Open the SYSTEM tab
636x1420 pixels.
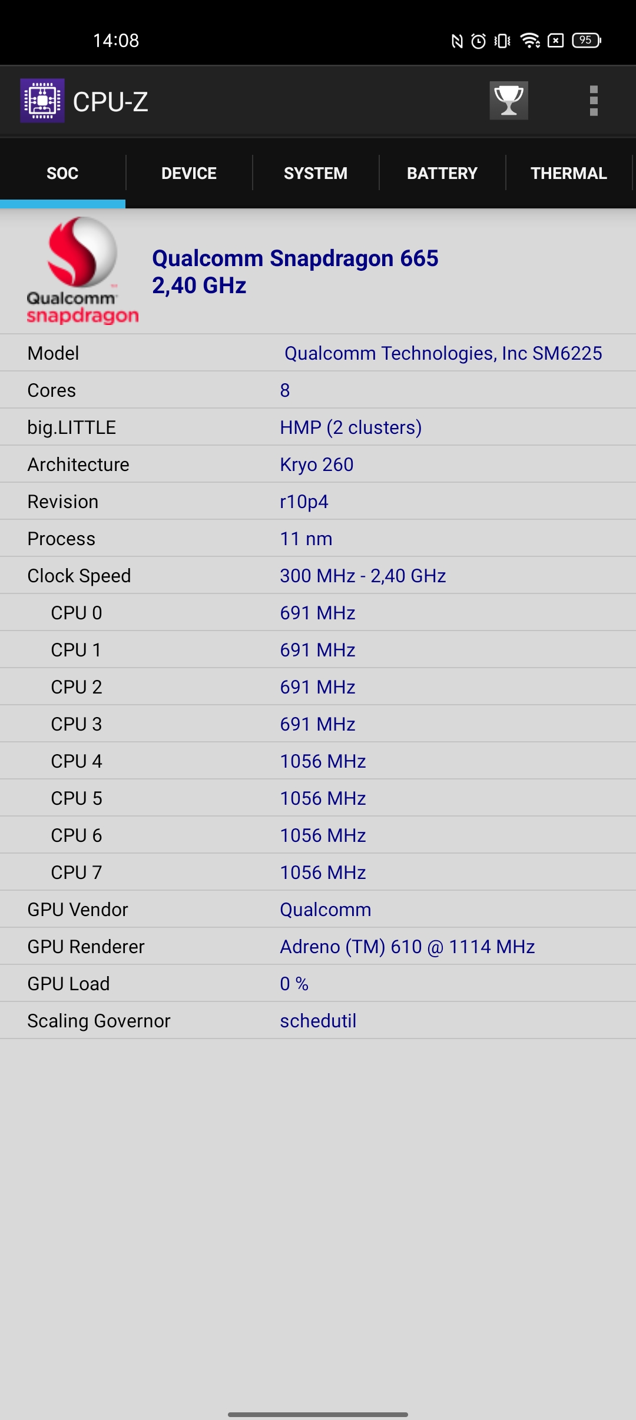pyautogui.click(x=316, y=173)
